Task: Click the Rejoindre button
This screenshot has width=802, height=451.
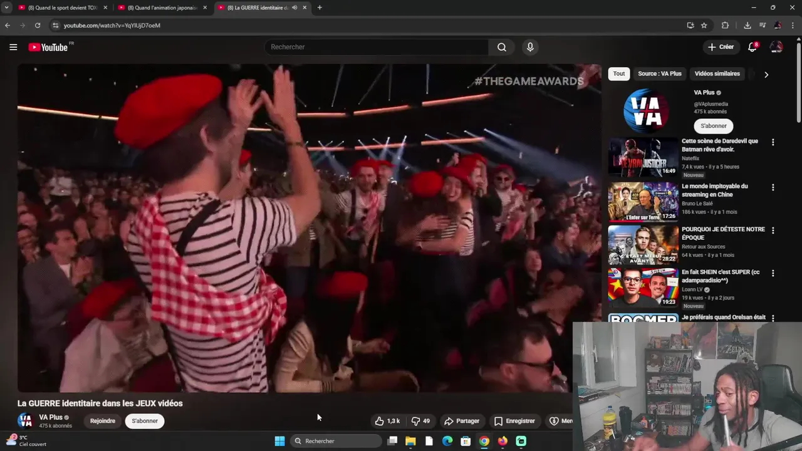Action: [x=103, y=421]
